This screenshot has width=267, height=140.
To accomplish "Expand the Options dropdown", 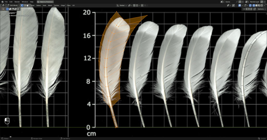I will 261,9.
